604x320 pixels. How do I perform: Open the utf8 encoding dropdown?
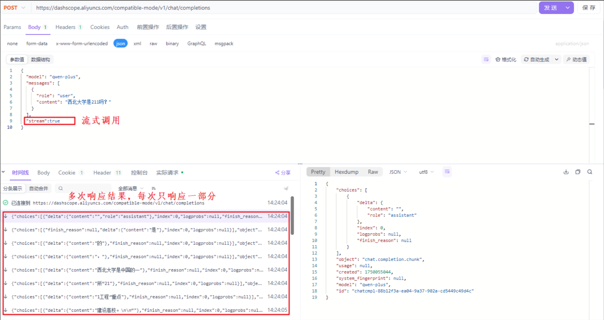(x=426, y=172)
